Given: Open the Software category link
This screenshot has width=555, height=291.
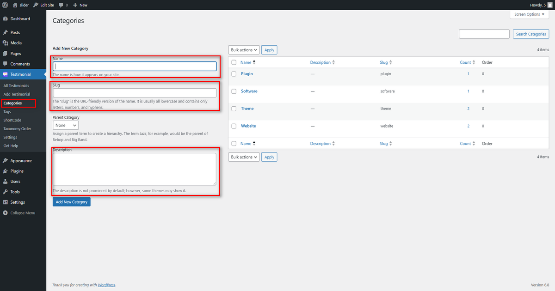Looking at the screenshot, I should [249, 91].
